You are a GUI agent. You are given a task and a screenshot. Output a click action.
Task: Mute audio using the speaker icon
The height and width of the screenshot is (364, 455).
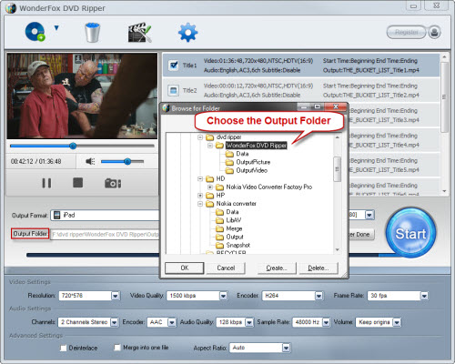pyautogui.click(x=90, y=161)
